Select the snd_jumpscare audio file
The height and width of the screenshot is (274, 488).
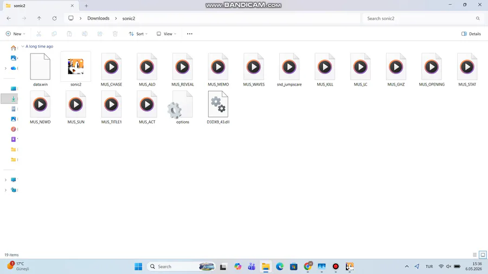[x=289, y=70]
